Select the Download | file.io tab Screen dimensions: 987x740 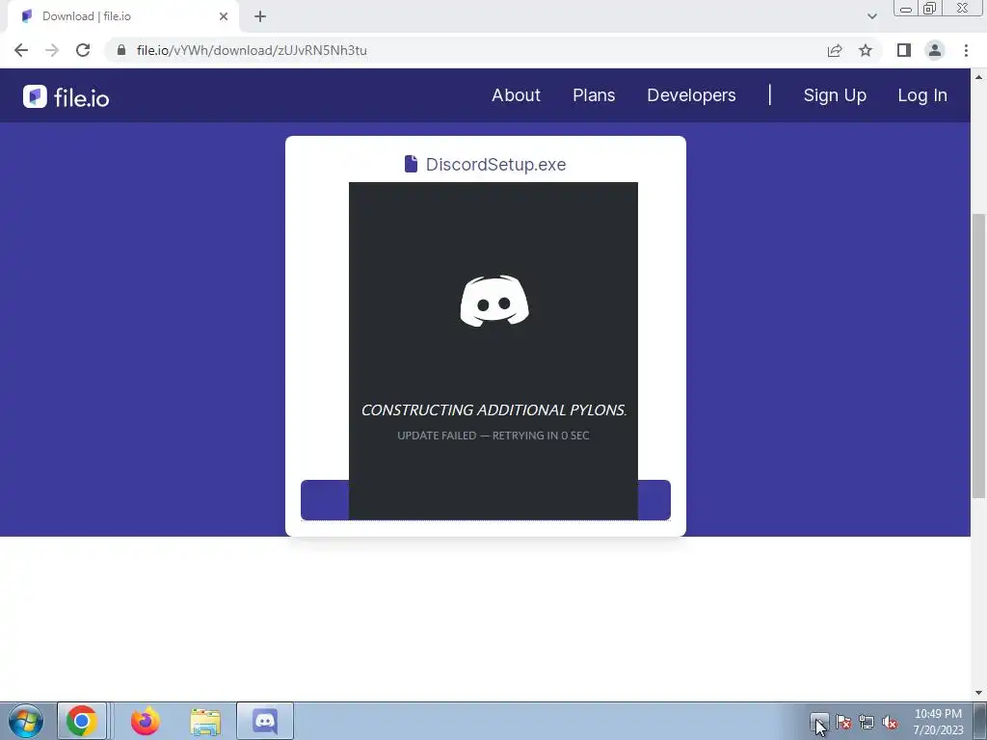coord(122,16)
